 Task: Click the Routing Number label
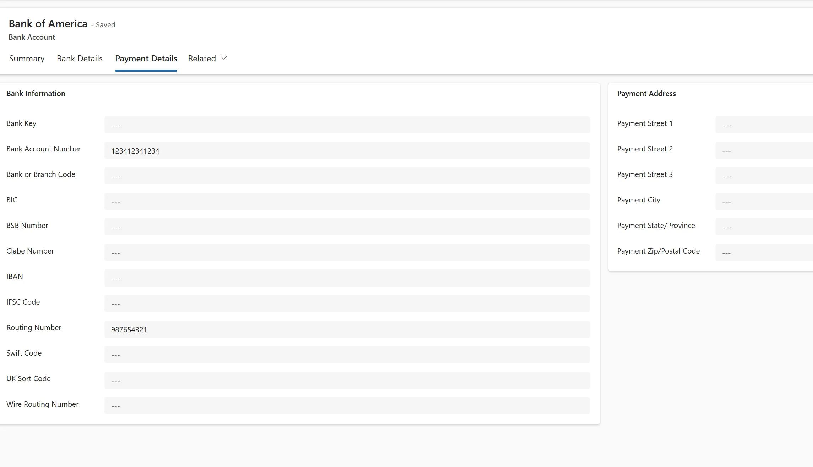(34, 328)
